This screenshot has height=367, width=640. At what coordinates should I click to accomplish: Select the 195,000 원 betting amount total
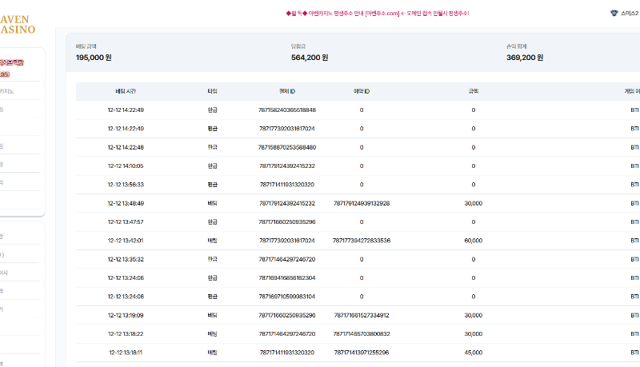(x=95, y=58)
